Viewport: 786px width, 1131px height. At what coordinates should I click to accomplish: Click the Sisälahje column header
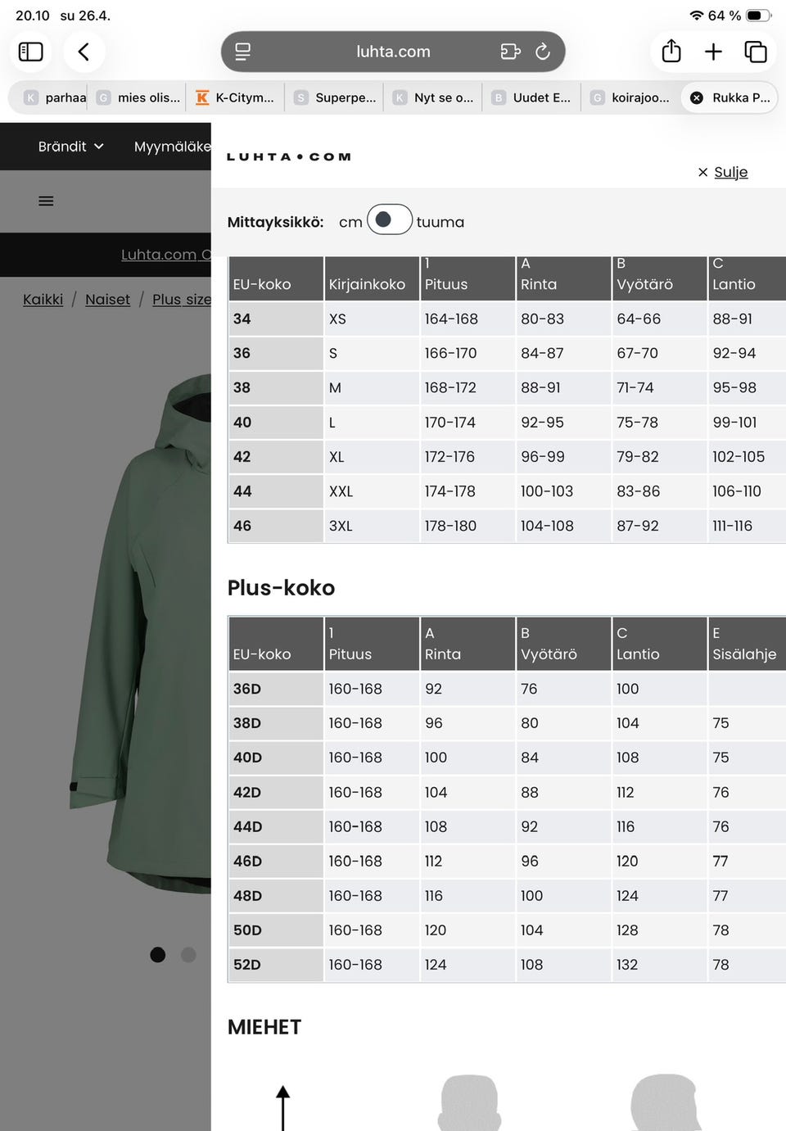pos(747,644)
